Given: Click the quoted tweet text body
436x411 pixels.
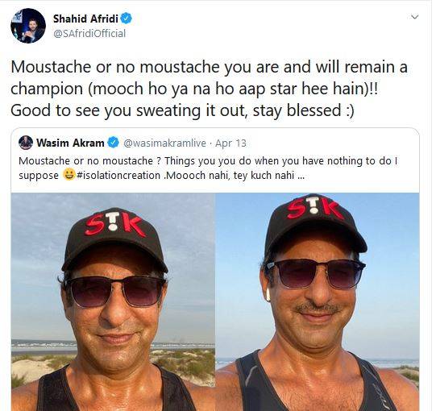Looking at the screenshot, I should tap(208, 168).
